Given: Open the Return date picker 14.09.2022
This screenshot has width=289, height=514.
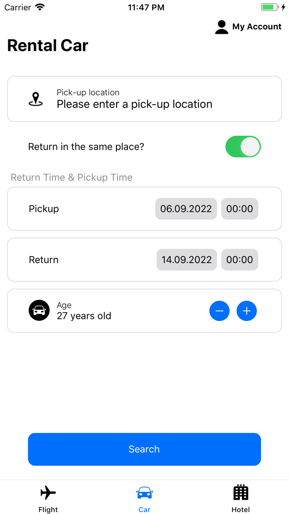Looking at the screenshot, I should coord(187,260).
